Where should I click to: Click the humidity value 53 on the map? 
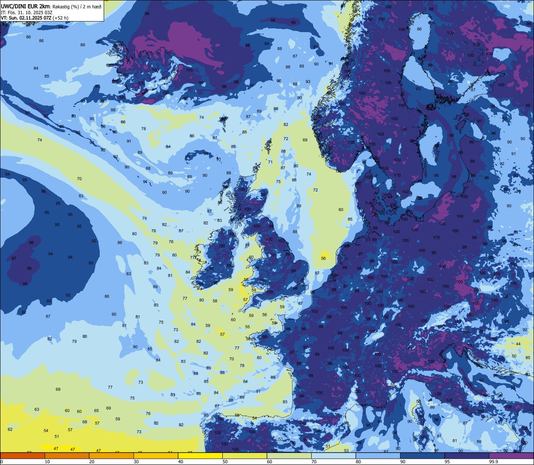pyautogui.click(x=346, y=450)
